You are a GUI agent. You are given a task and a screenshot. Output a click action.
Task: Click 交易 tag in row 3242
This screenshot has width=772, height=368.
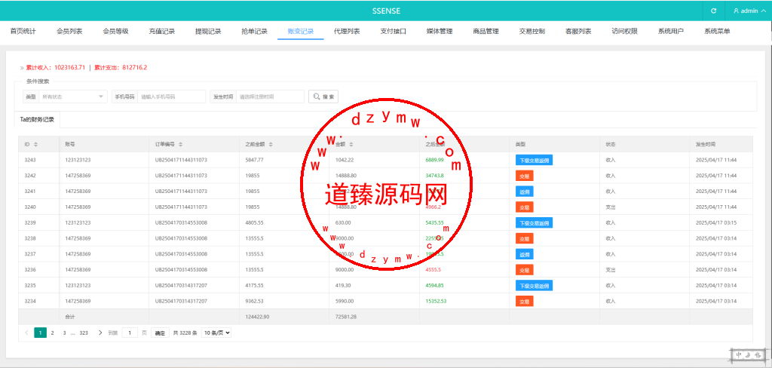(525, 176)
